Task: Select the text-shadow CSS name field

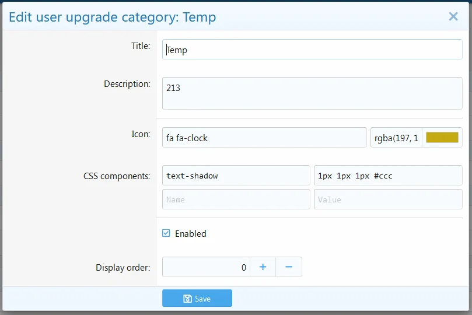Action: coord(236,176)
